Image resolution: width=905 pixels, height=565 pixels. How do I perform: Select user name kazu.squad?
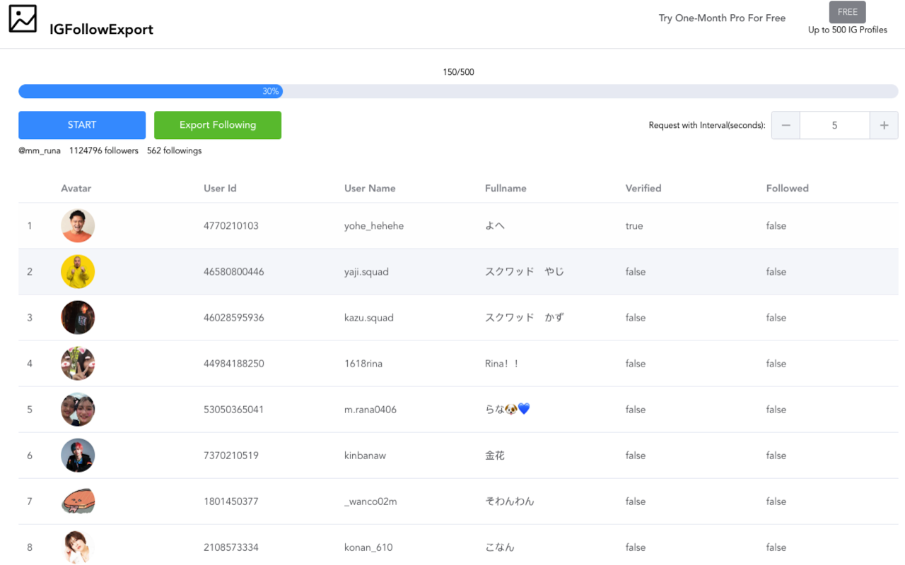(x=369, y=318)
